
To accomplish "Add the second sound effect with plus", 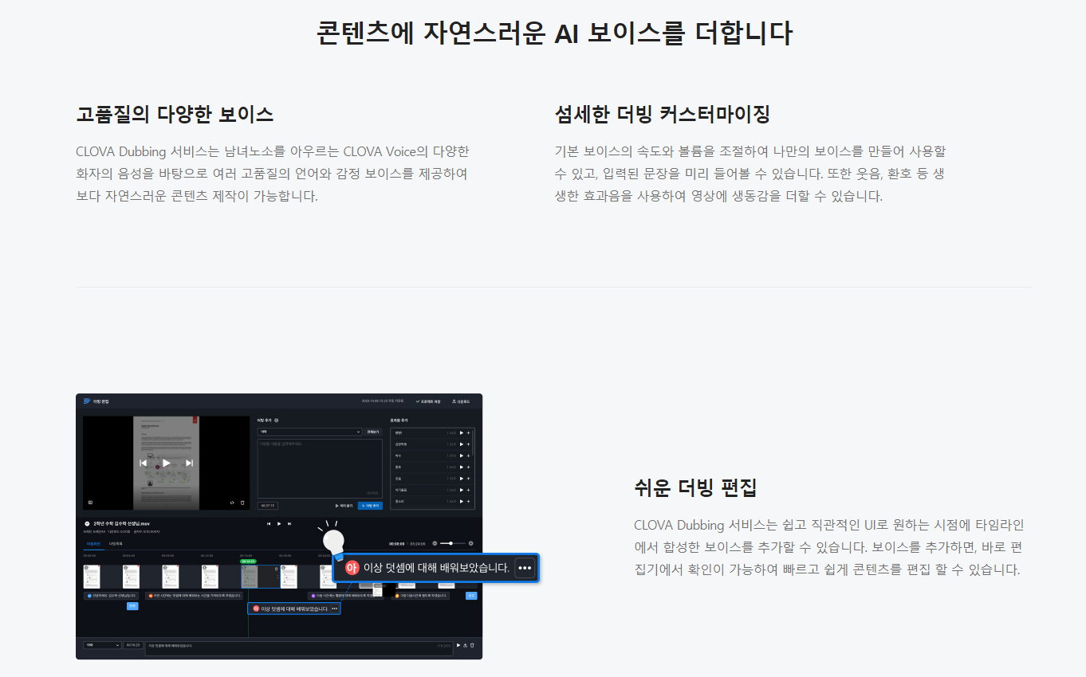I will point(468,444).
